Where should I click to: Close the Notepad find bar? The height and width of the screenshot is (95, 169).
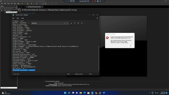82,23
